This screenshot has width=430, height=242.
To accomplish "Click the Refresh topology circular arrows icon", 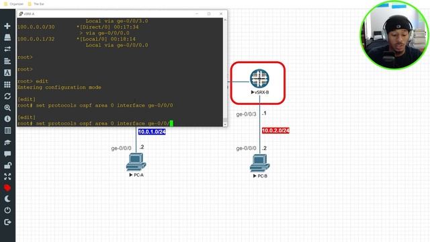I will tap(7, 96).
